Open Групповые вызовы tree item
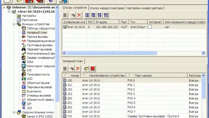209x118 pixels. coord(40,45)
